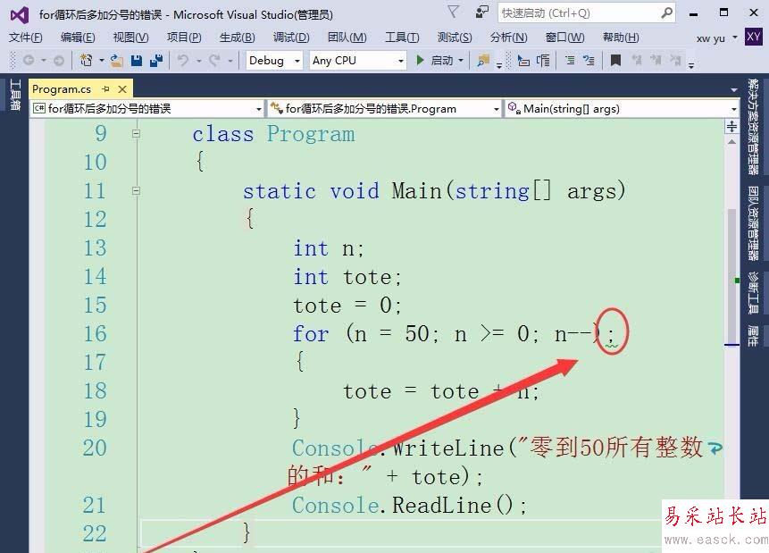The image size is (769, 553).
Task: Open the 编辑(E) menu
Action: coord(78,38)
